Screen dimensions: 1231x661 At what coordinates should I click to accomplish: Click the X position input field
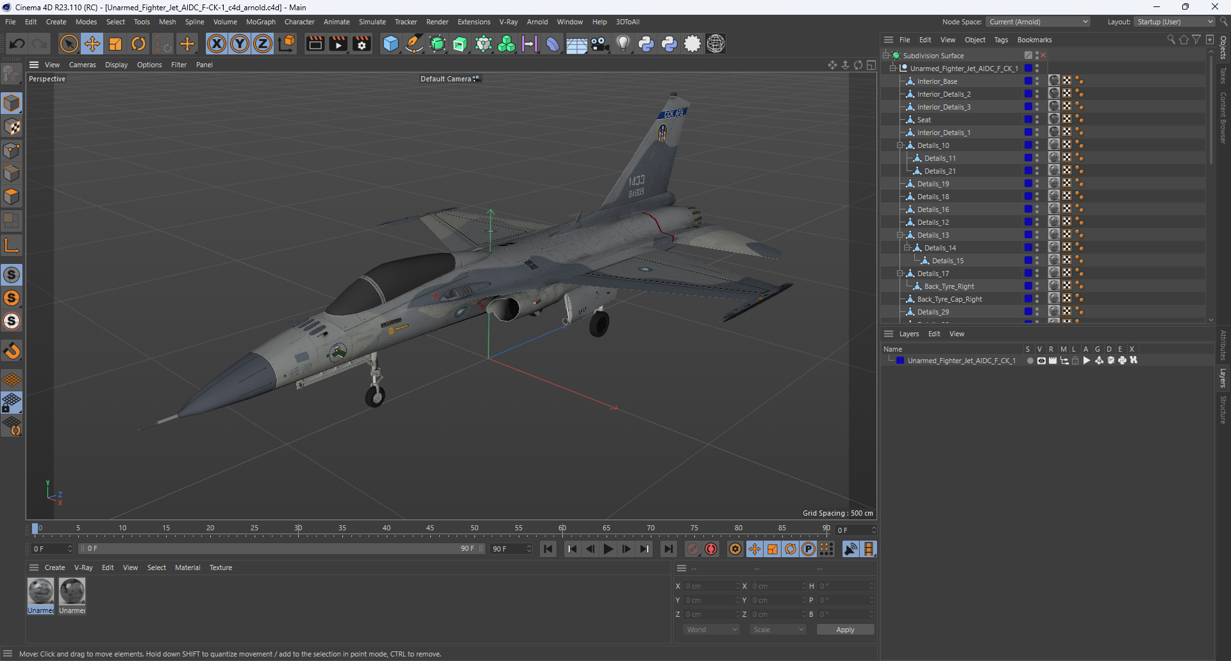pyautogui.click(x=710, y=586)
